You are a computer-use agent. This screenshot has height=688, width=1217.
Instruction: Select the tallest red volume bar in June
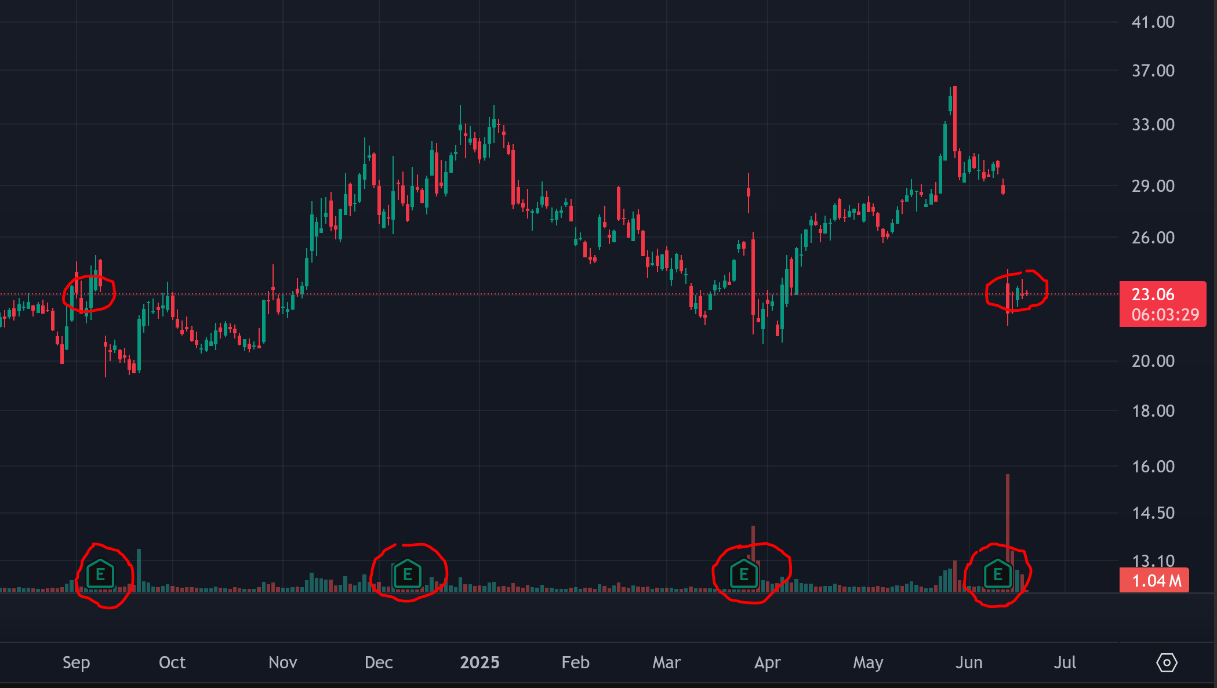click(x=1008, y=533)
